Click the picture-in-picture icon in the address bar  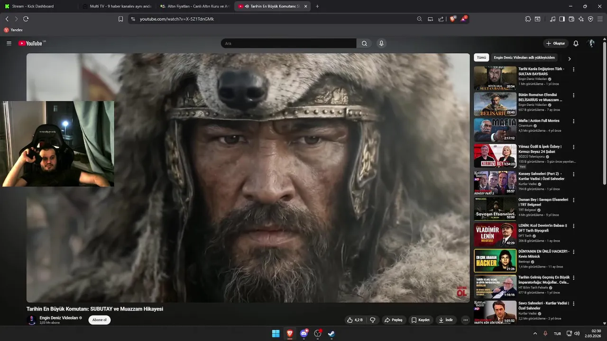(430, 19)
